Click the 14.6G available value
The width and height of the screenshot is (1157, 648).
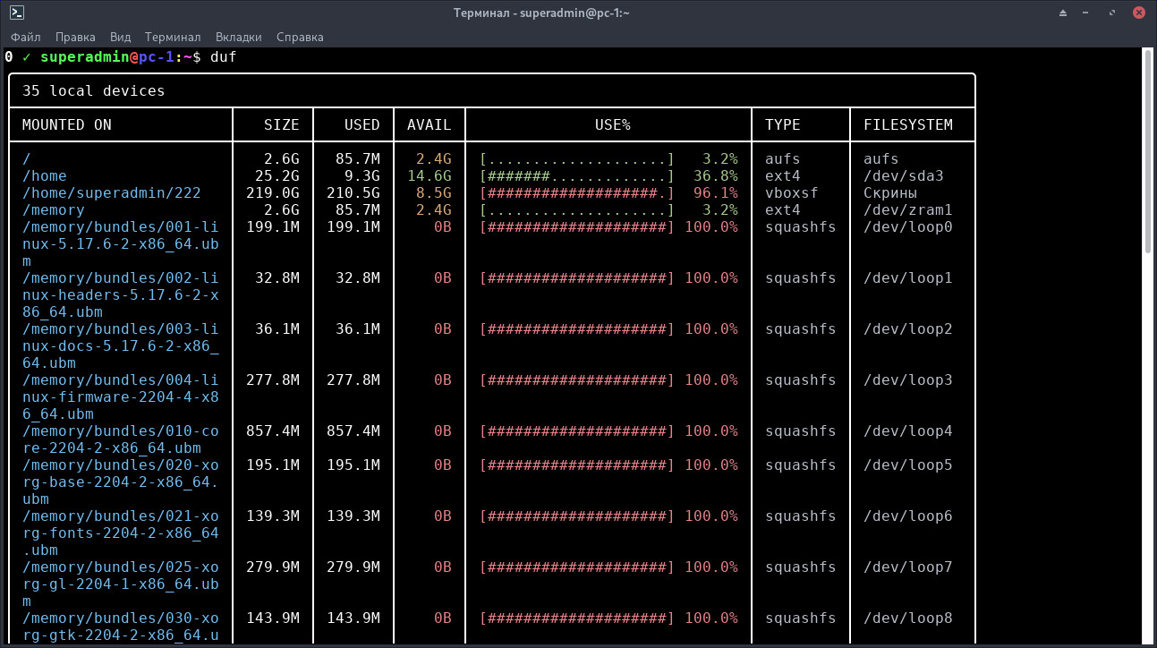pyautogui.click(x=430, y=175)
